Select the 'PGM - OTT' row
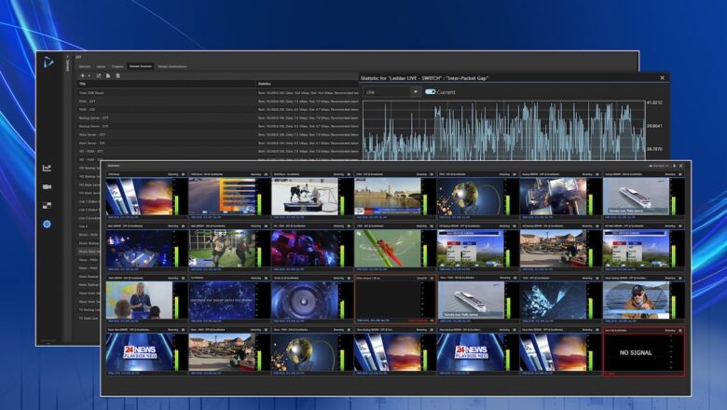This screenshot has width=727, height=410. (218, 101)
